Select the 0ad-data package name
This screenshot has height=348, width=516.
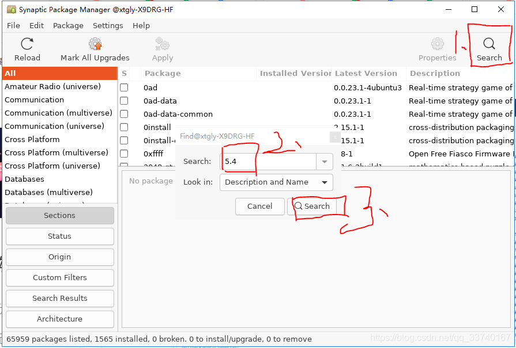point(160,101)
